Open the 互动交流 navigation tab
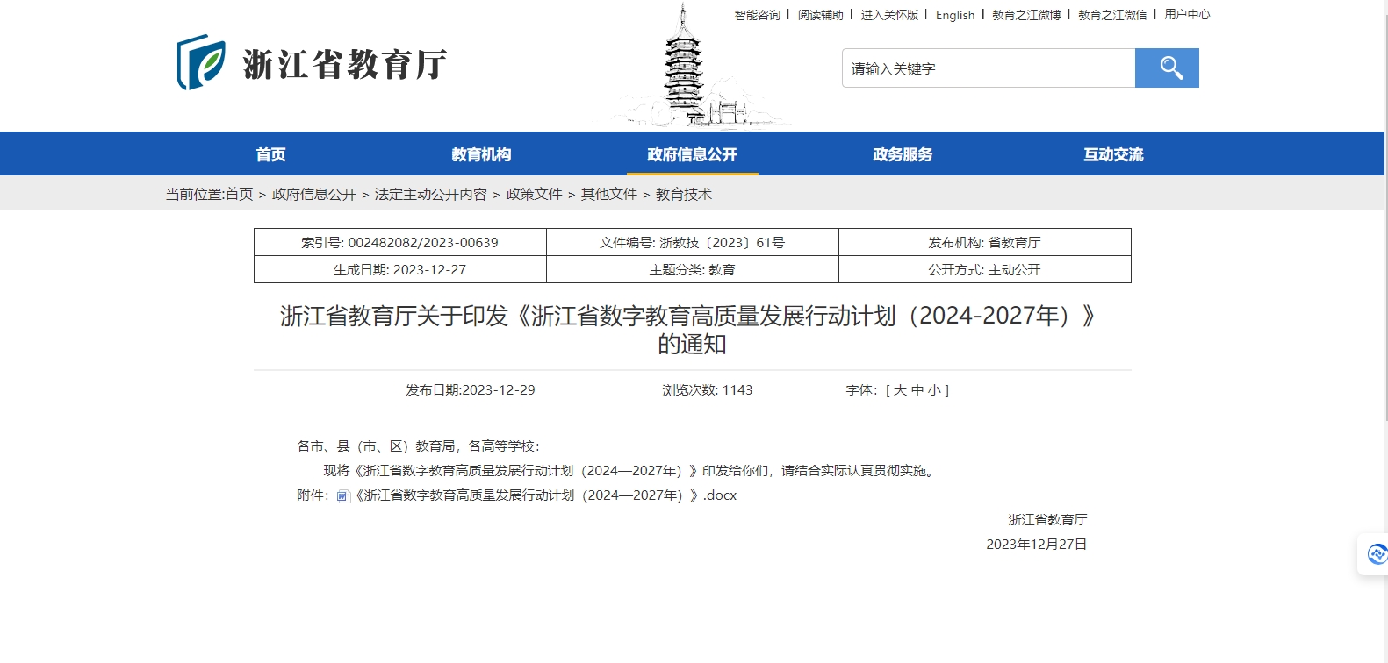The width and height of the screenshot is (1388, 663). point(1113,154)
